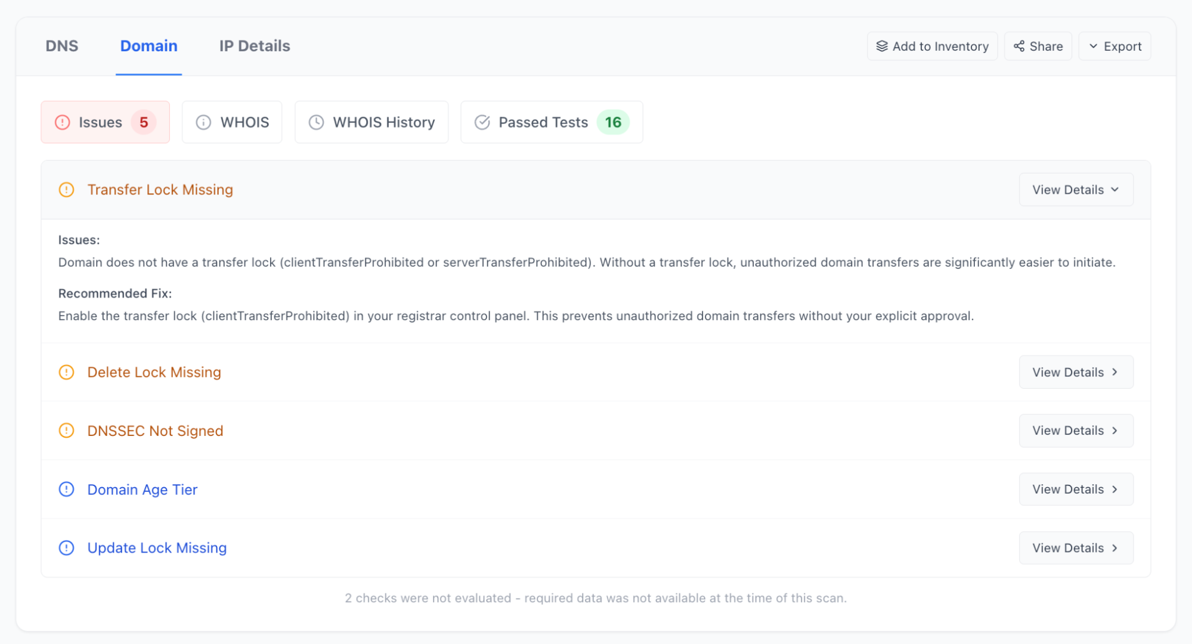The height and width of the screenshot is (644, 1192).
Task: Click blue info icon beside Update Lock Missing
Action: pyautogui.click(x=66, y=547)
